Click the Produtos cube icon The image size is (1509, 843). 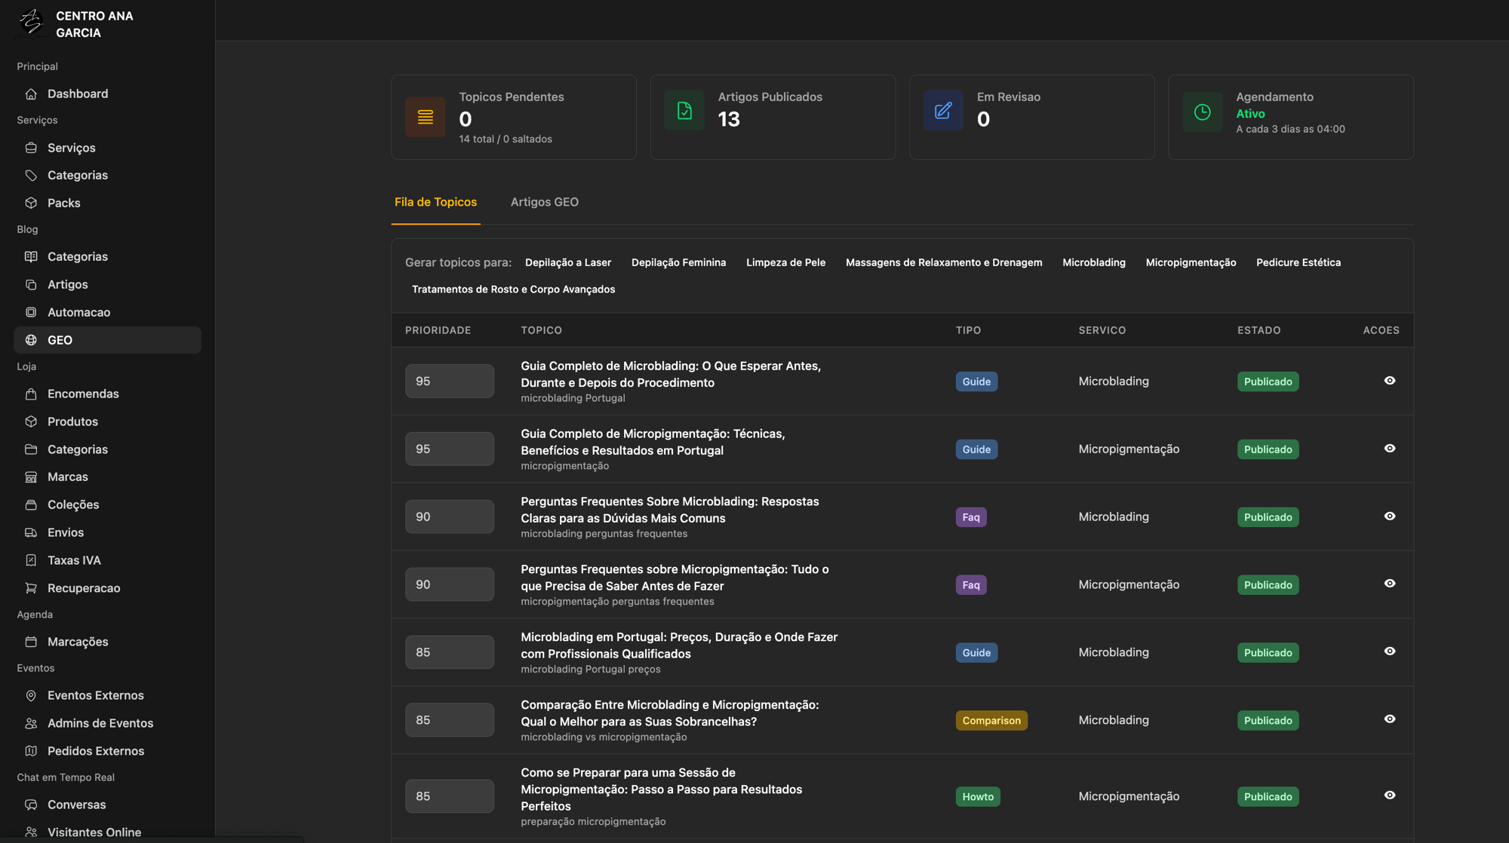point(31,422)
